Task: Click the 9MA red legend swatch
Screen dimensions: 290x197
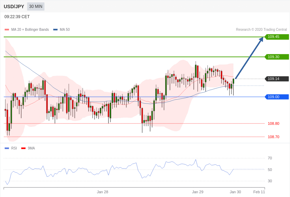Action: click(x=23, y=148)
